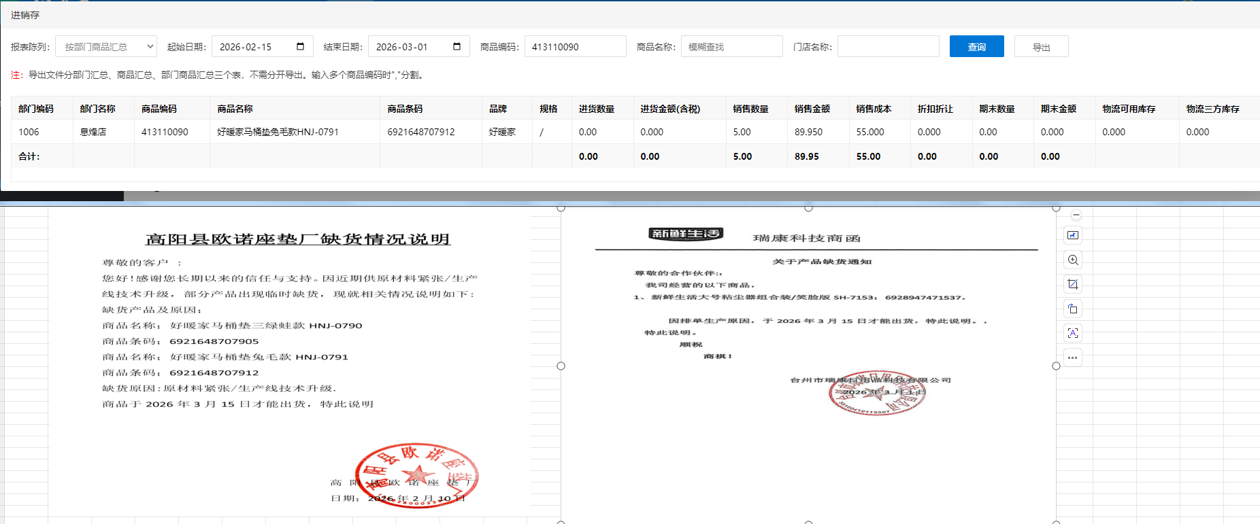
Task: Open the three-dot more options icon
Action: click(1073, 357)
